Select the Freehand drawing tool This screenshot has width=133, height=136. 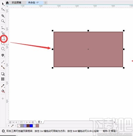(x=3, y=28)
